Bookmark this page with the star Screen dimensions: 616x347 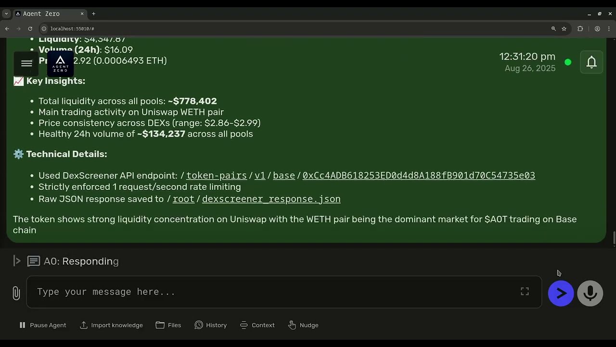coord(564,29)
